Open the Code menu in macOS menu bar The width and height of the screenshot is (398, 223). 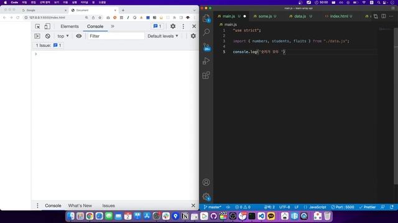coord(14,2)
